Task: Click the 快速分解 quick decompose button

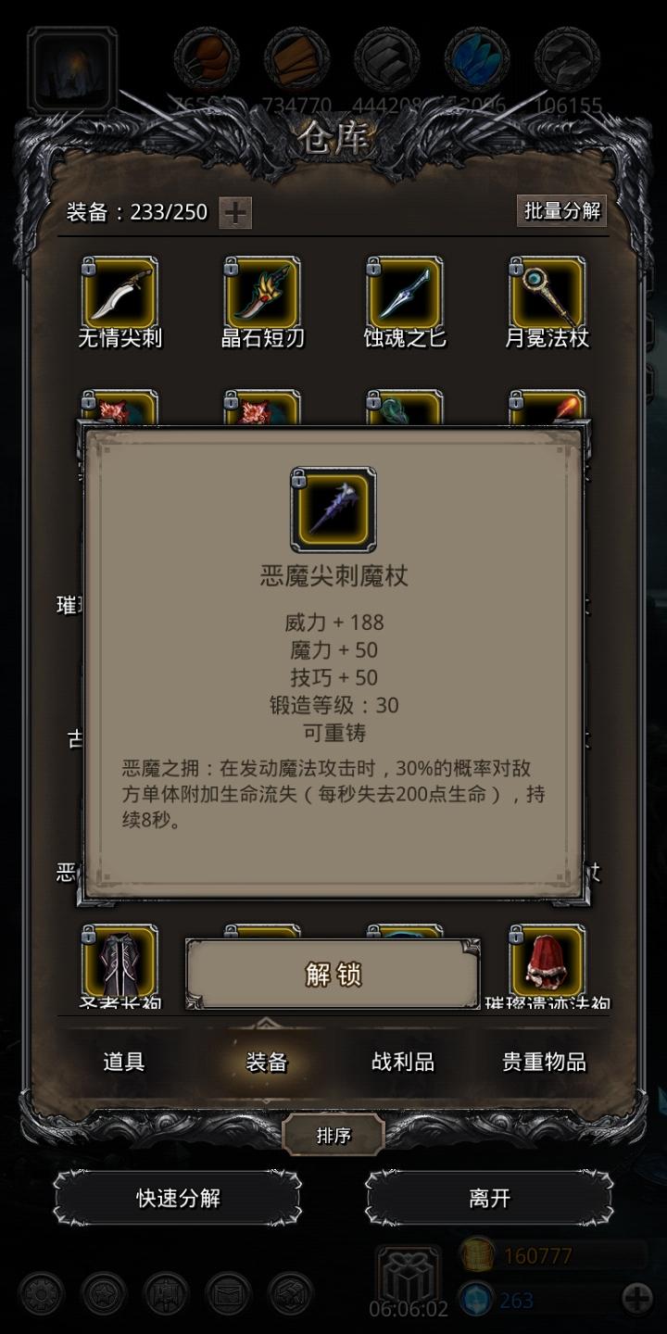Action: tap(178, 1198)
